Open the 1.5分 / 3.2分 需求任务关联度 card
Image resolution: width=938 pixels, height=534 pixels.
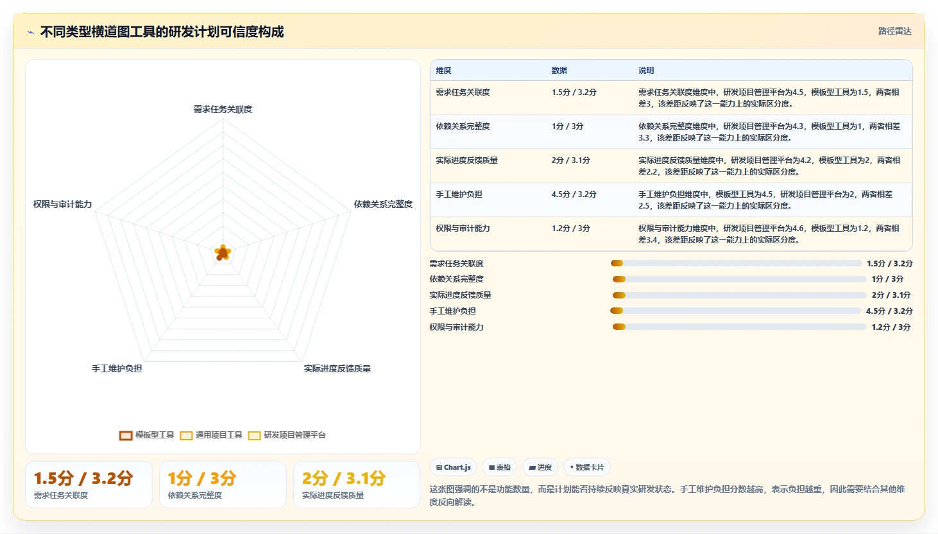coord(89,485)
